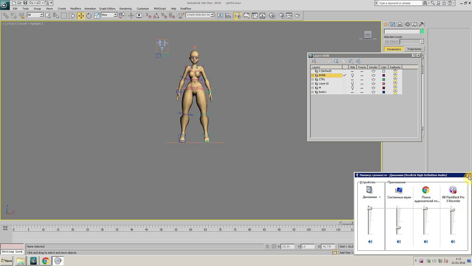This screenshot has width=472, height=266.
Task: Click the body1 layer color swatch
Action: pyautogui.click(x=383, y=92)
